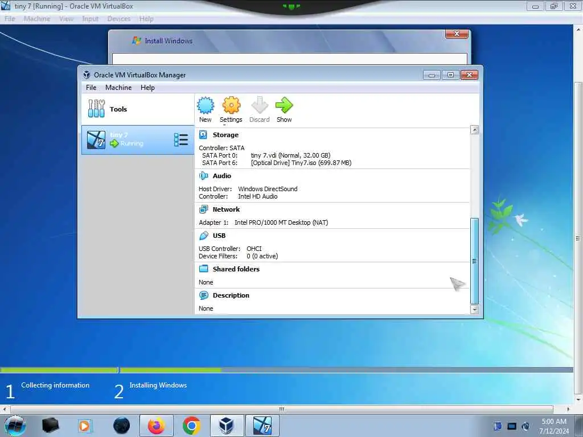The height and width of the screenshot is (437, 583).
Task: Open the media player taskbar icon
Action: pyautogui.click(x=85, y=426)
